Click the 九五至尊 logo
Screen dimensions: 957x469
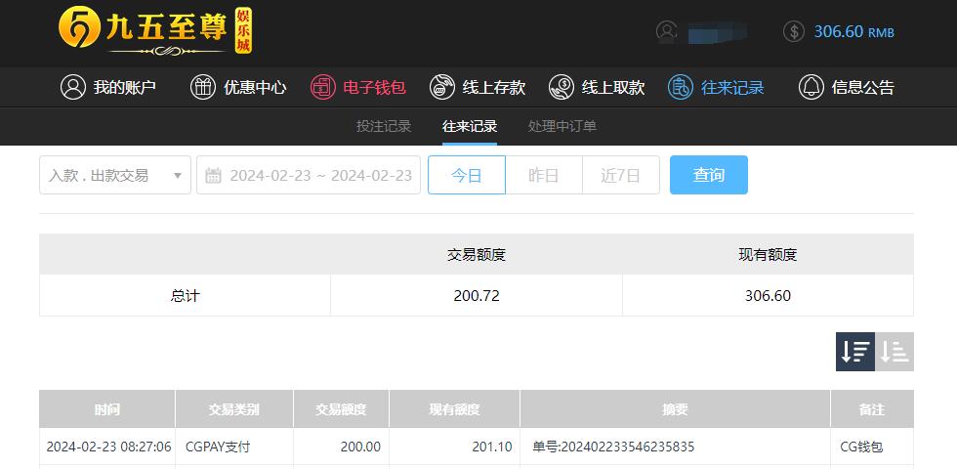click(x=155, y=30)
